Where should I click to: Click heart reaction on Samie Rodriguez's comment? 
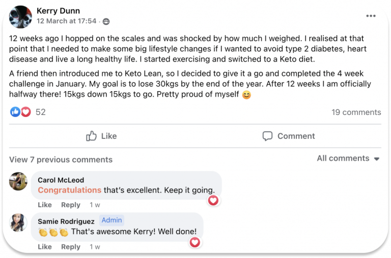click(195, 242)
